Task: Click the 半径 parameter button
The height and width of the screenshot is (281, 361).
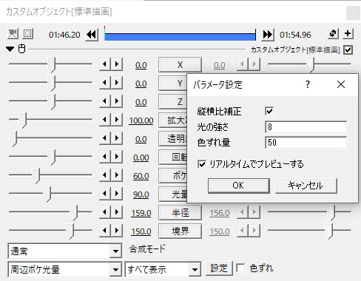Action: click(180, 212)
